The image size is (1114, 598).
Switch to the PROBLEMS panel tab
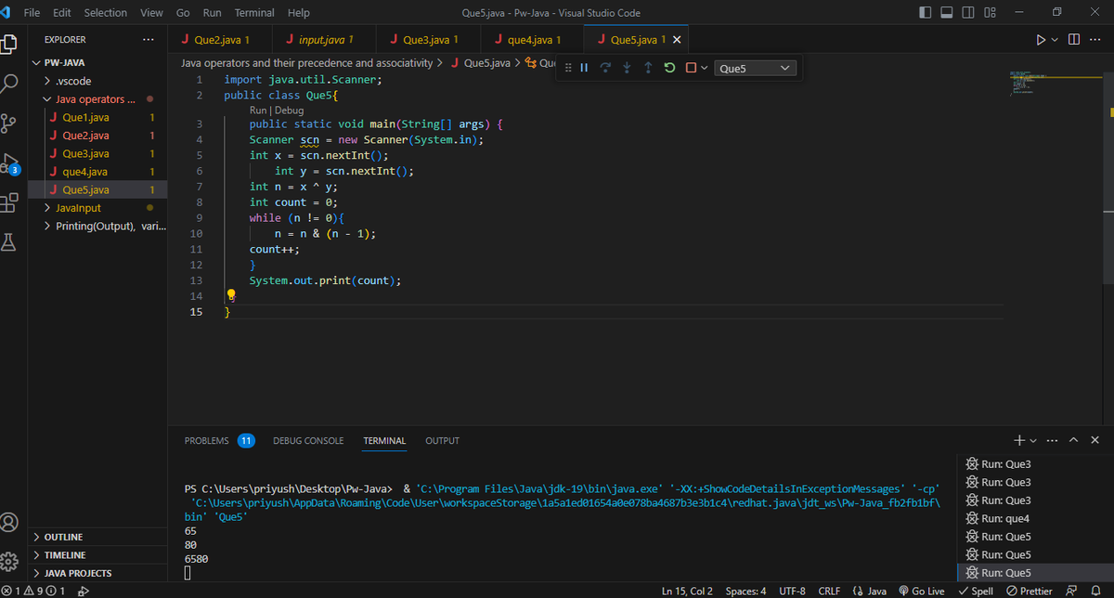click(x=220, y=440)
